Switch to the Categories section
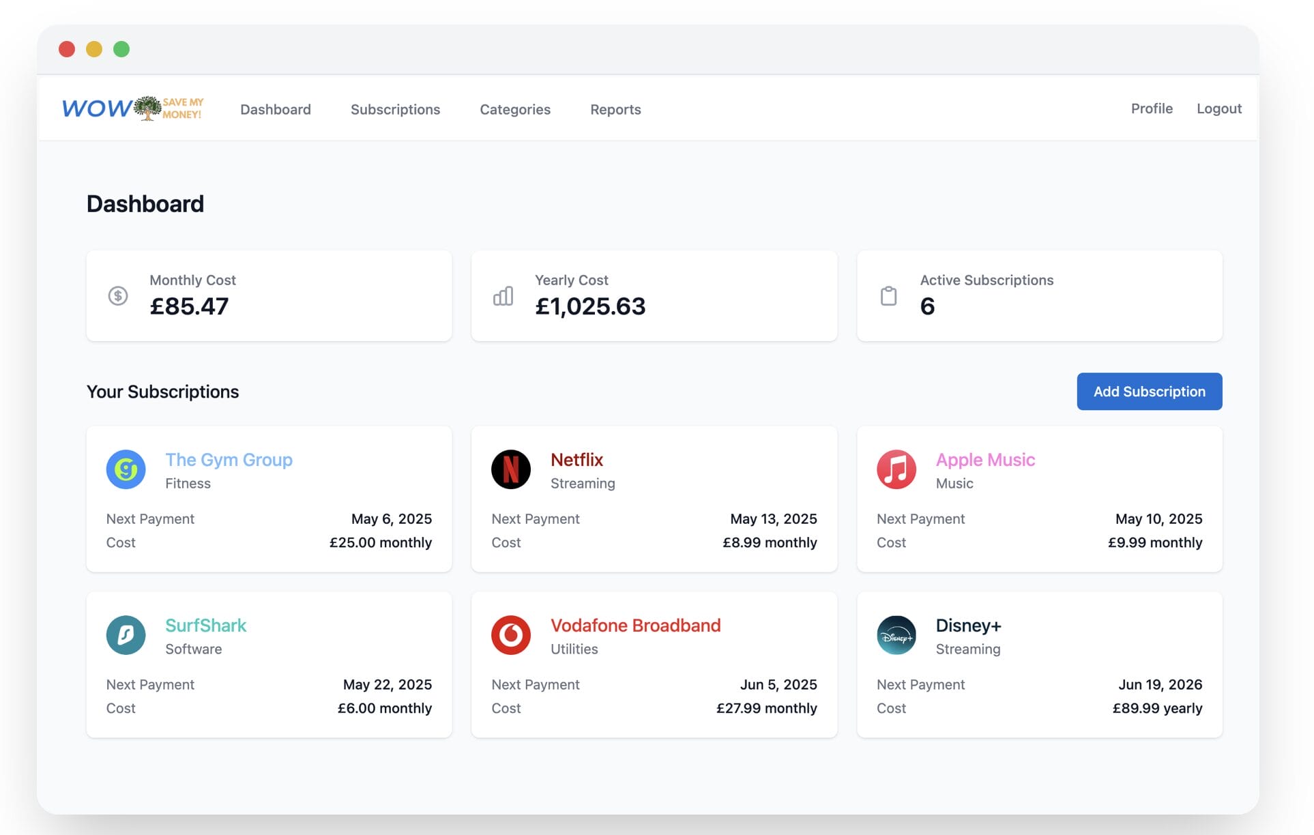Viewport: 1314px width, 835px height. pyautogui.click(x=515, y=109)
